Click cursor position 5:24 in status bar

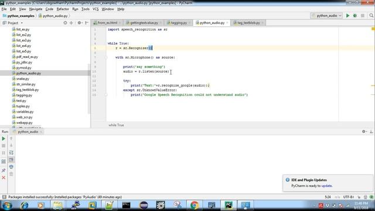pyautogui.click(x=328, y=197)
